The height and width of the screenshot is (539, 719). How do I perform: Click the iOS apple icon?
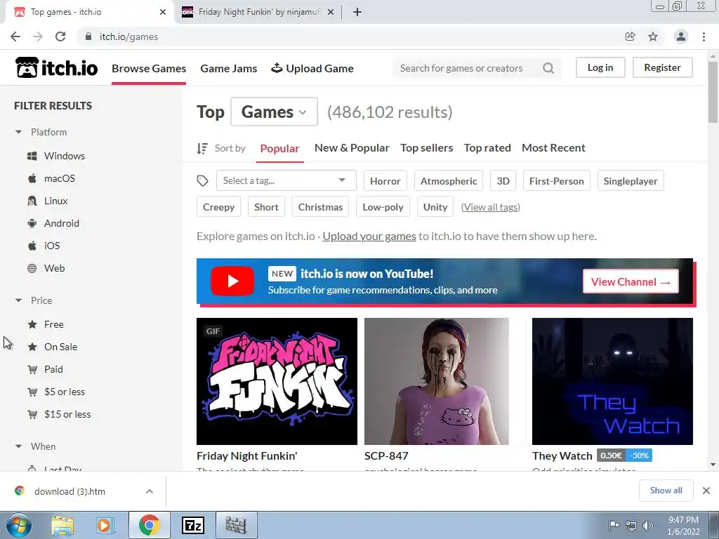[32, 246]
